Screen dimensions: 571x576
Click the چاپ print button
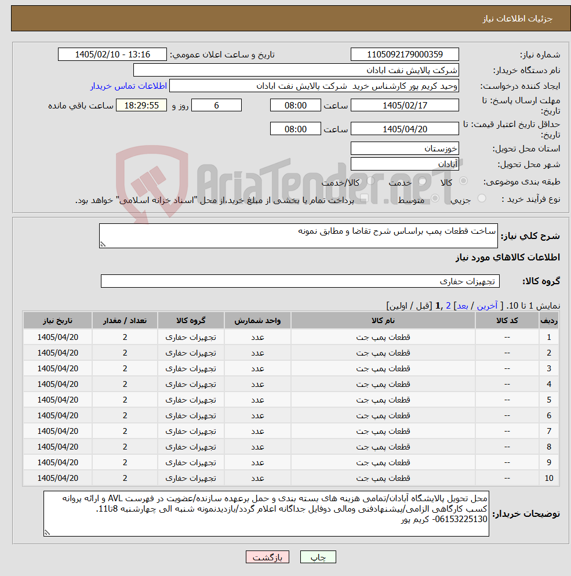click(x=318, y=557)
